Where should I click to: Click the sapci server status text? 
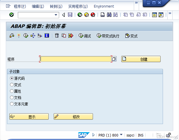[130, 135]
